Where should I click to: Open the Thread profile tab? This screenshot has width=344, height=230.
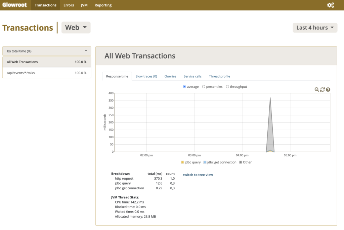(219, 76)
